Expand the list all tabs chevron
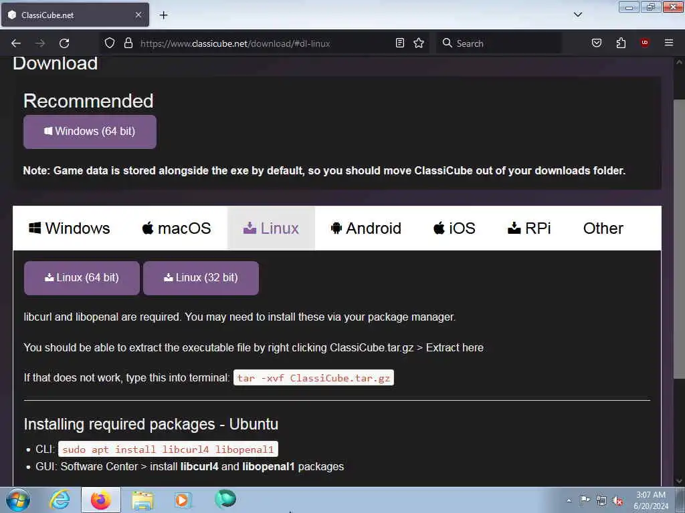The image size is (685, 513). 578,15
